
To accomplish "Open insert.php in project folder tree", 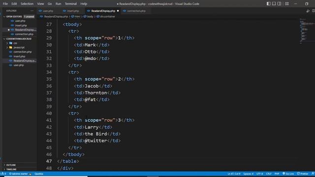I will pos(19,57).
